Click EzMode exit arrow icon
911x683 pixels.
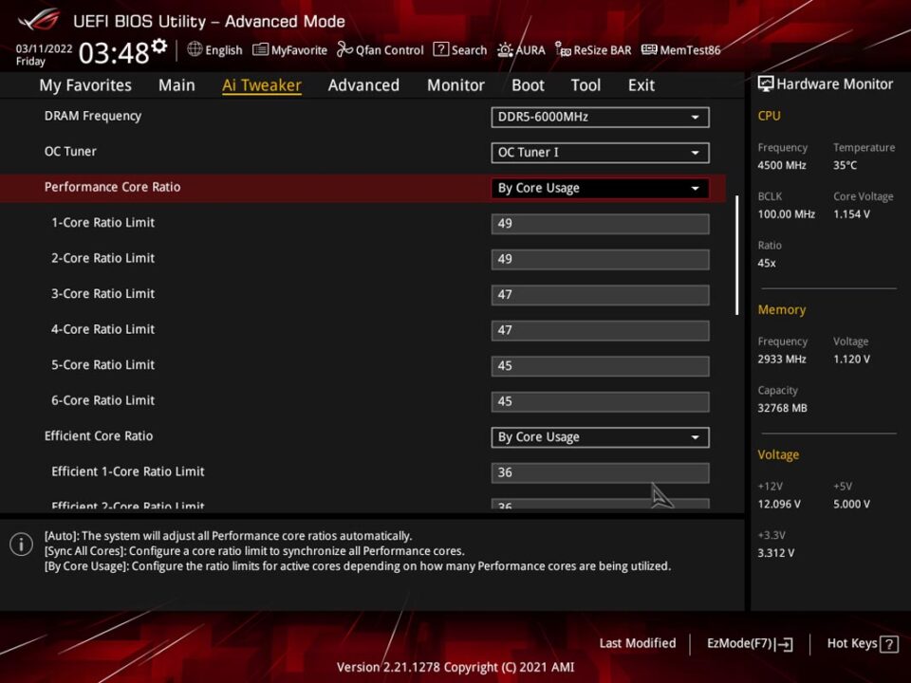point(783,644)
